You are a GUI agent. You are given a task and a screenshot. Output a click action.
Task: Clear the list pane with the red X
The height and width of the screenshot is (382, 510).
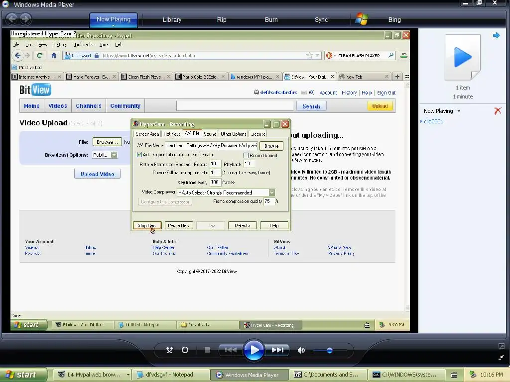(x=498, y=111)
